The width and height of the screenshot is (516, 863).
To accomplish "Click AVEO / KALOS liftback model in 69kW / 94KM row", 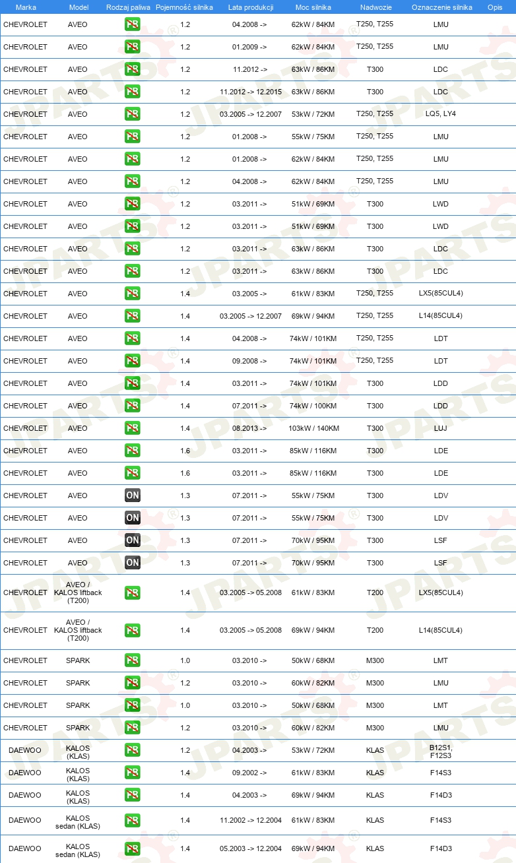I will pos(78,630).
